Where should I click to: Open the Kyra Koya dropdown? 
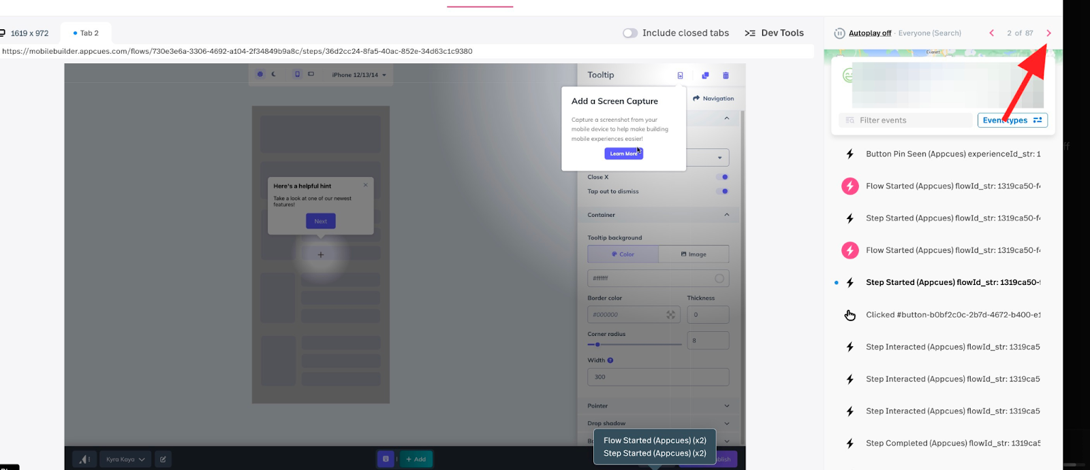(x=125, y=459)
